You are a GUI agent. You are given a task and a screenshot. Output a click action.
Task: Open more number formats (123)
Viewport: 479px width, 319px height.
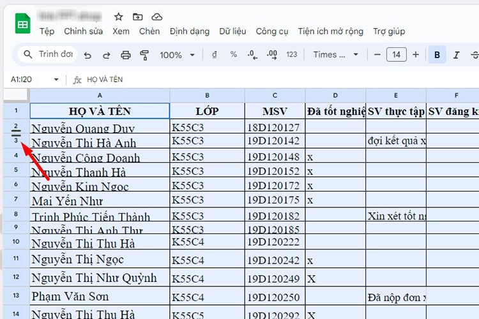click(x=291, y=55)
